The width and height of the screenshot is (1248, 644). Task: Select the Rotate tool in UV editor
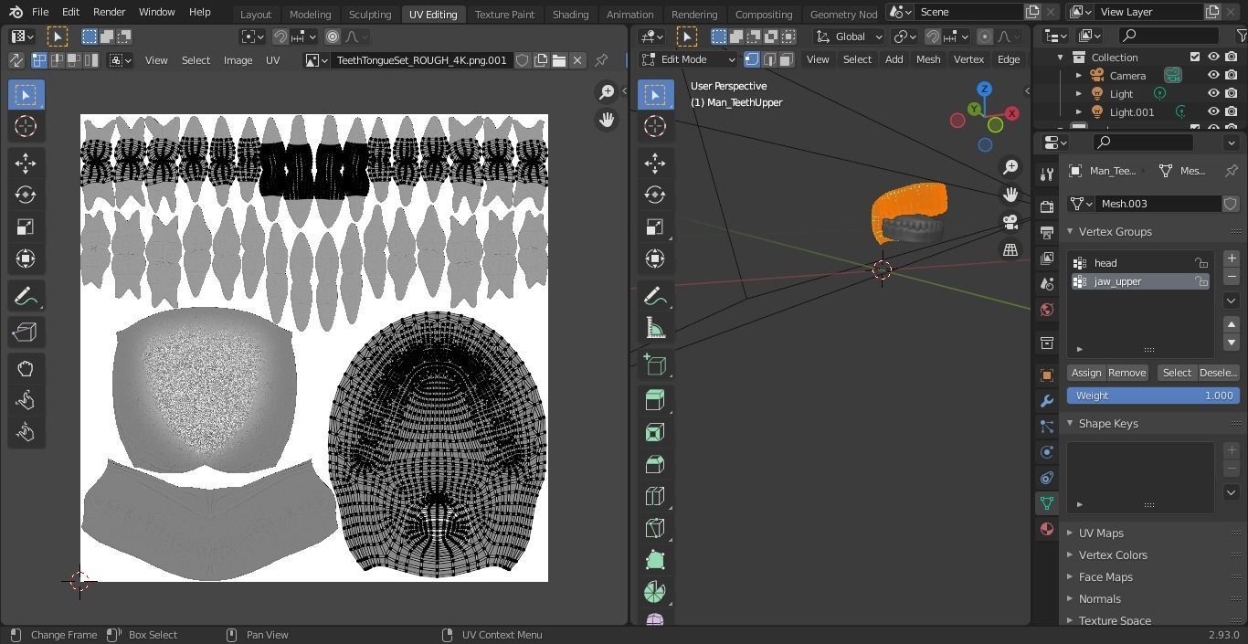[x=26, y=195]
